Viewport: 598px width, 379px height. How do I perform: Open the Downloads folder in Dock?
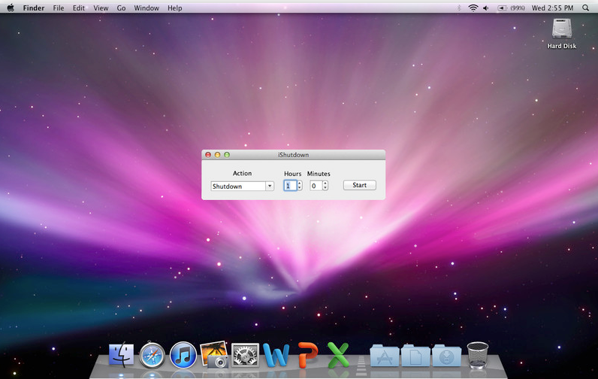[x=446, y=356]
